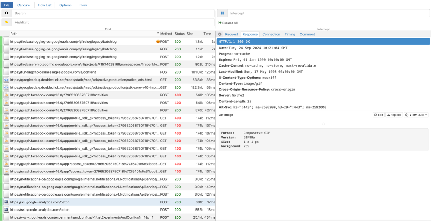Screen dimensions: 431x222
Task: Click the orange intercepted marker on first flow
Action: pos(158,42)
